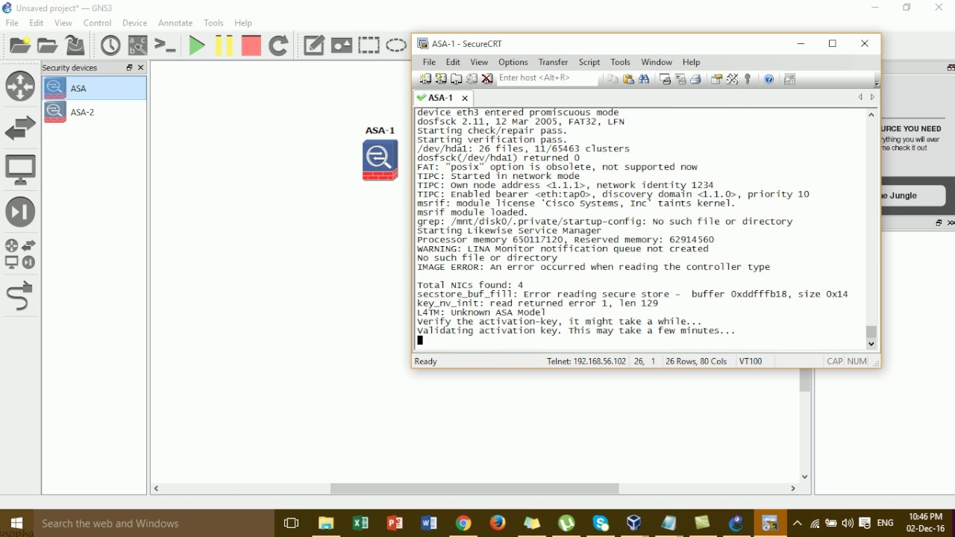Click SecureCRT Connect in Tab icon
Screen dimensions: 955x537
[457, 78]
